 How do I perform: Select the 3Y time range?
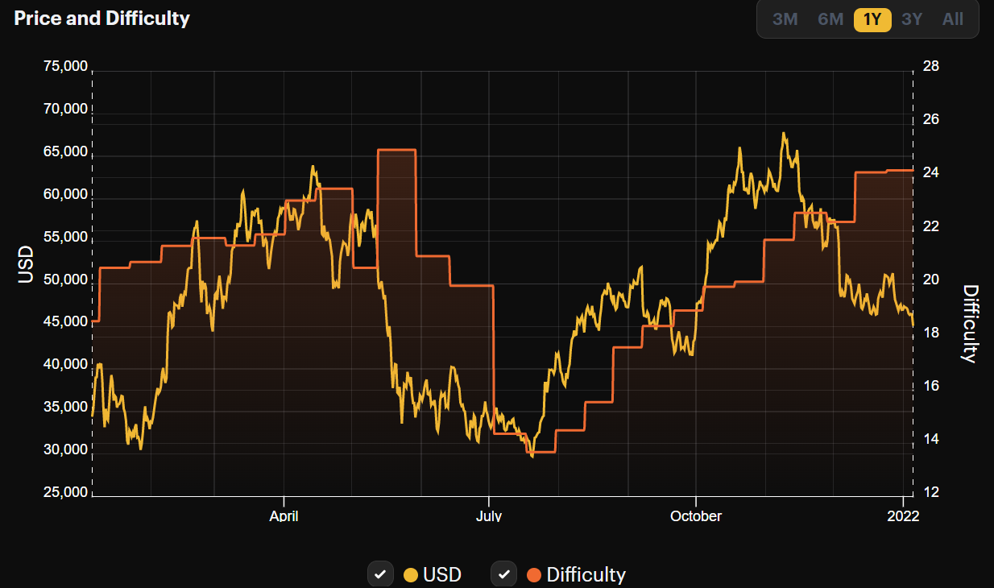tap(912, 19)
